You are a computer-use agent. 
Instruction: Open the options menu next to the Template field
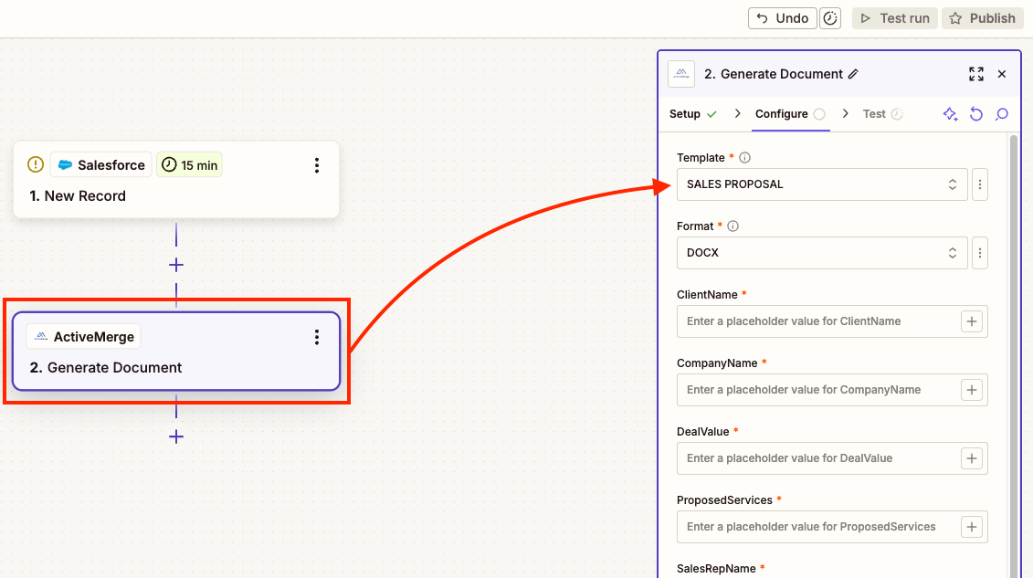(x=980, y=184)
